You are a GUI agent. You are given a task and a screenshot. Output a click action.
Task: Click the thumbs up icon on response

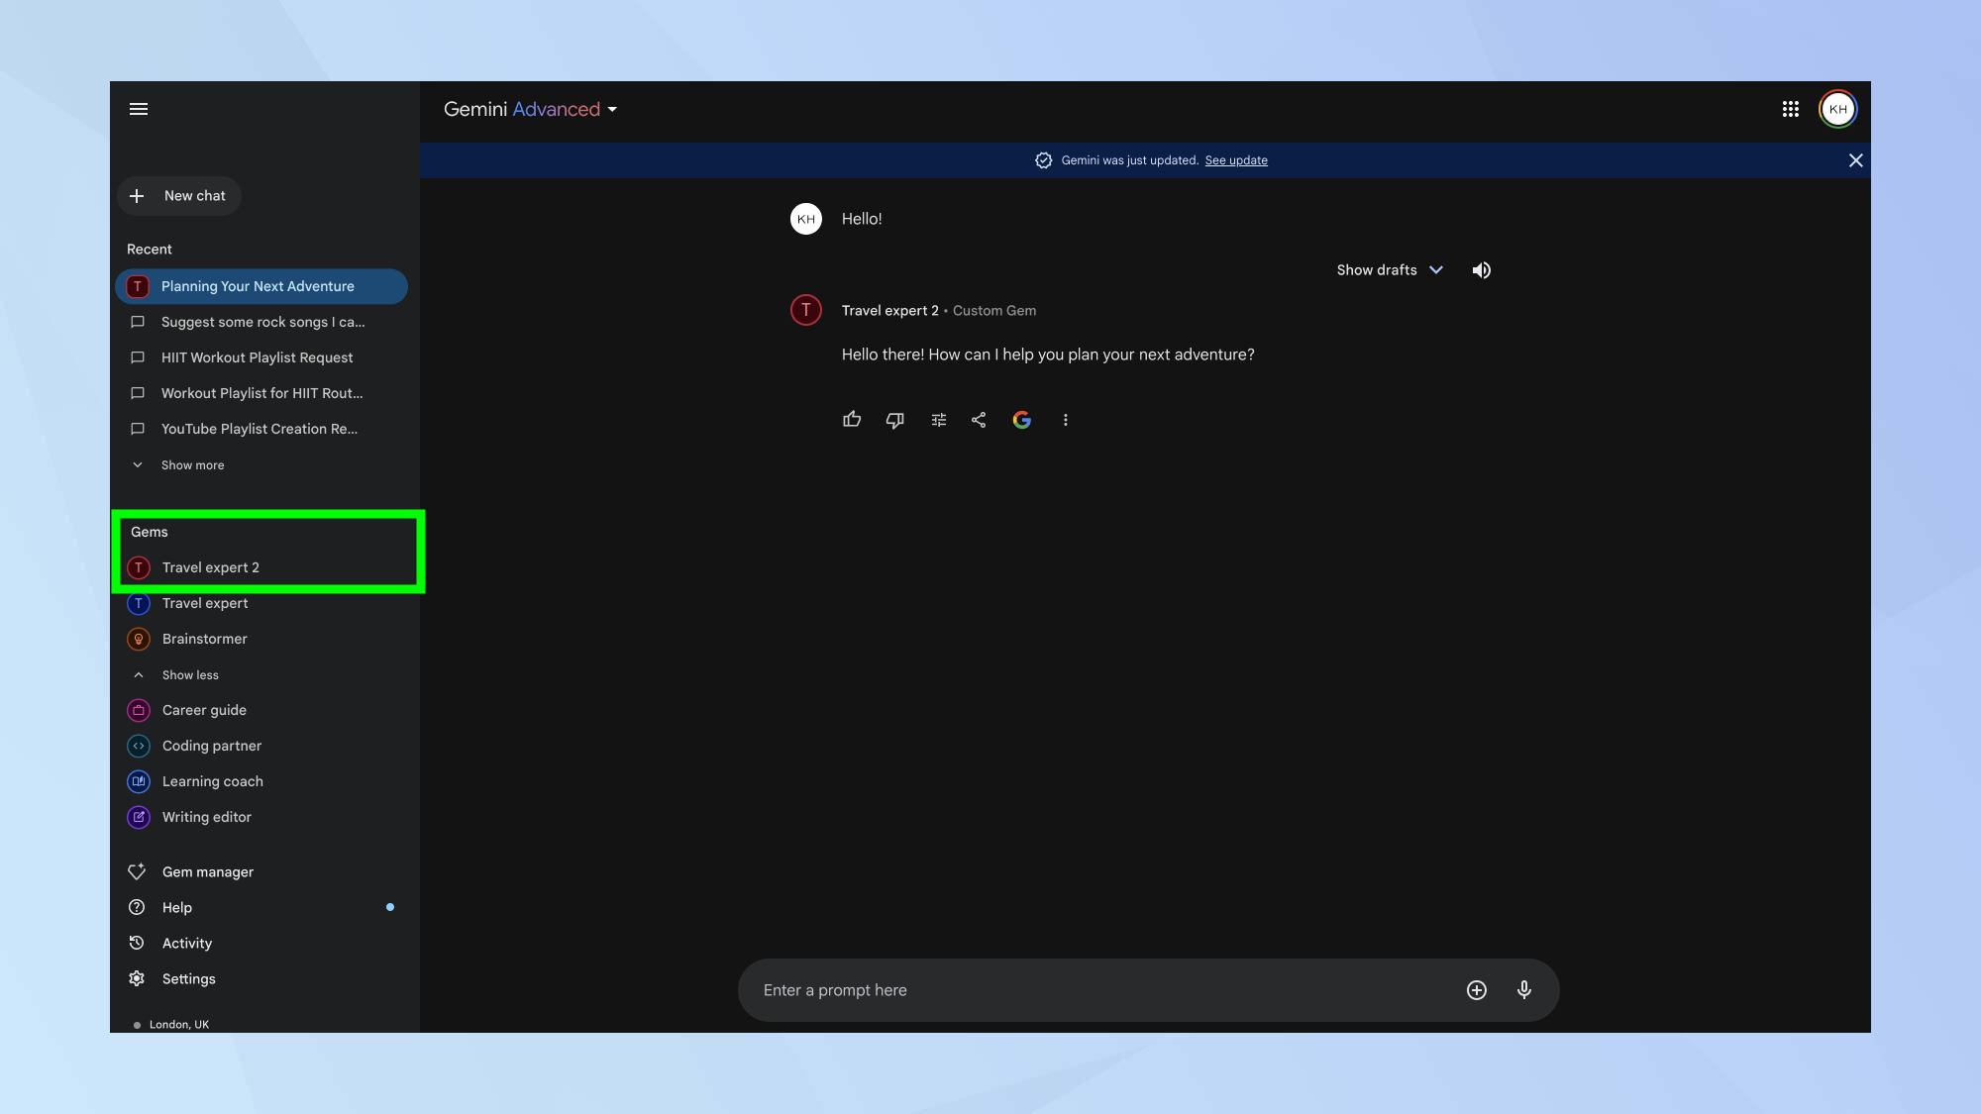point(852,419)
